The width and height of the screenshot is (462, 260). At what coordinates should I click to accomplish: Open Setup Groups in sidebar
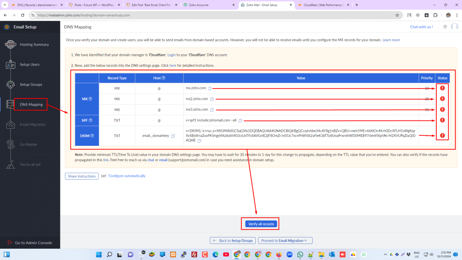click(30, 84)
